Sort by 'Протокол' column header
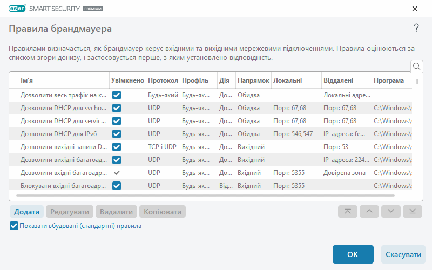Screen dimensions: 432x270 [x=163, y=80]
